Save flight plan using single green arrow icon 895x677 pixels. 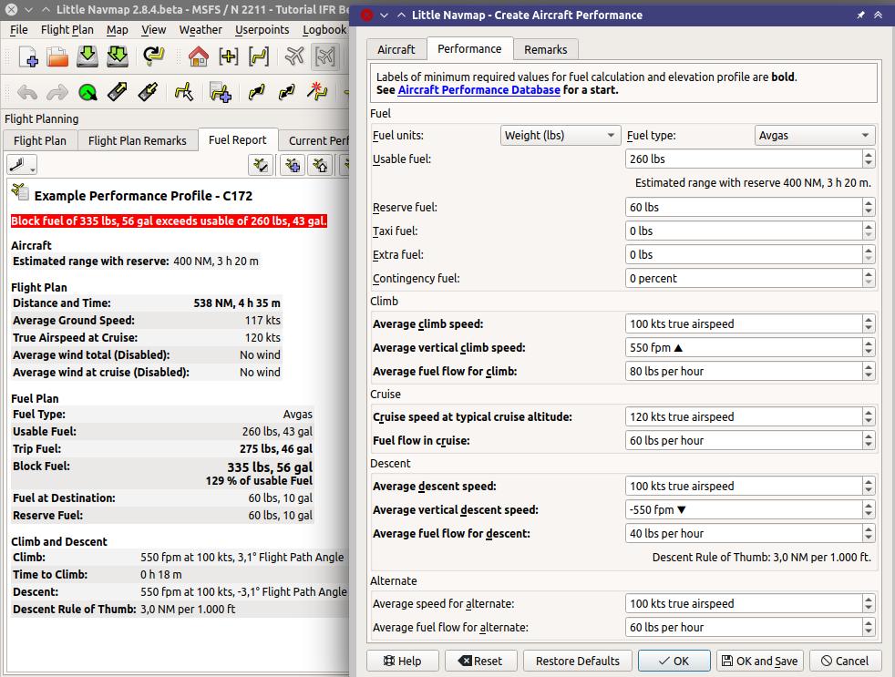[87, 56]
